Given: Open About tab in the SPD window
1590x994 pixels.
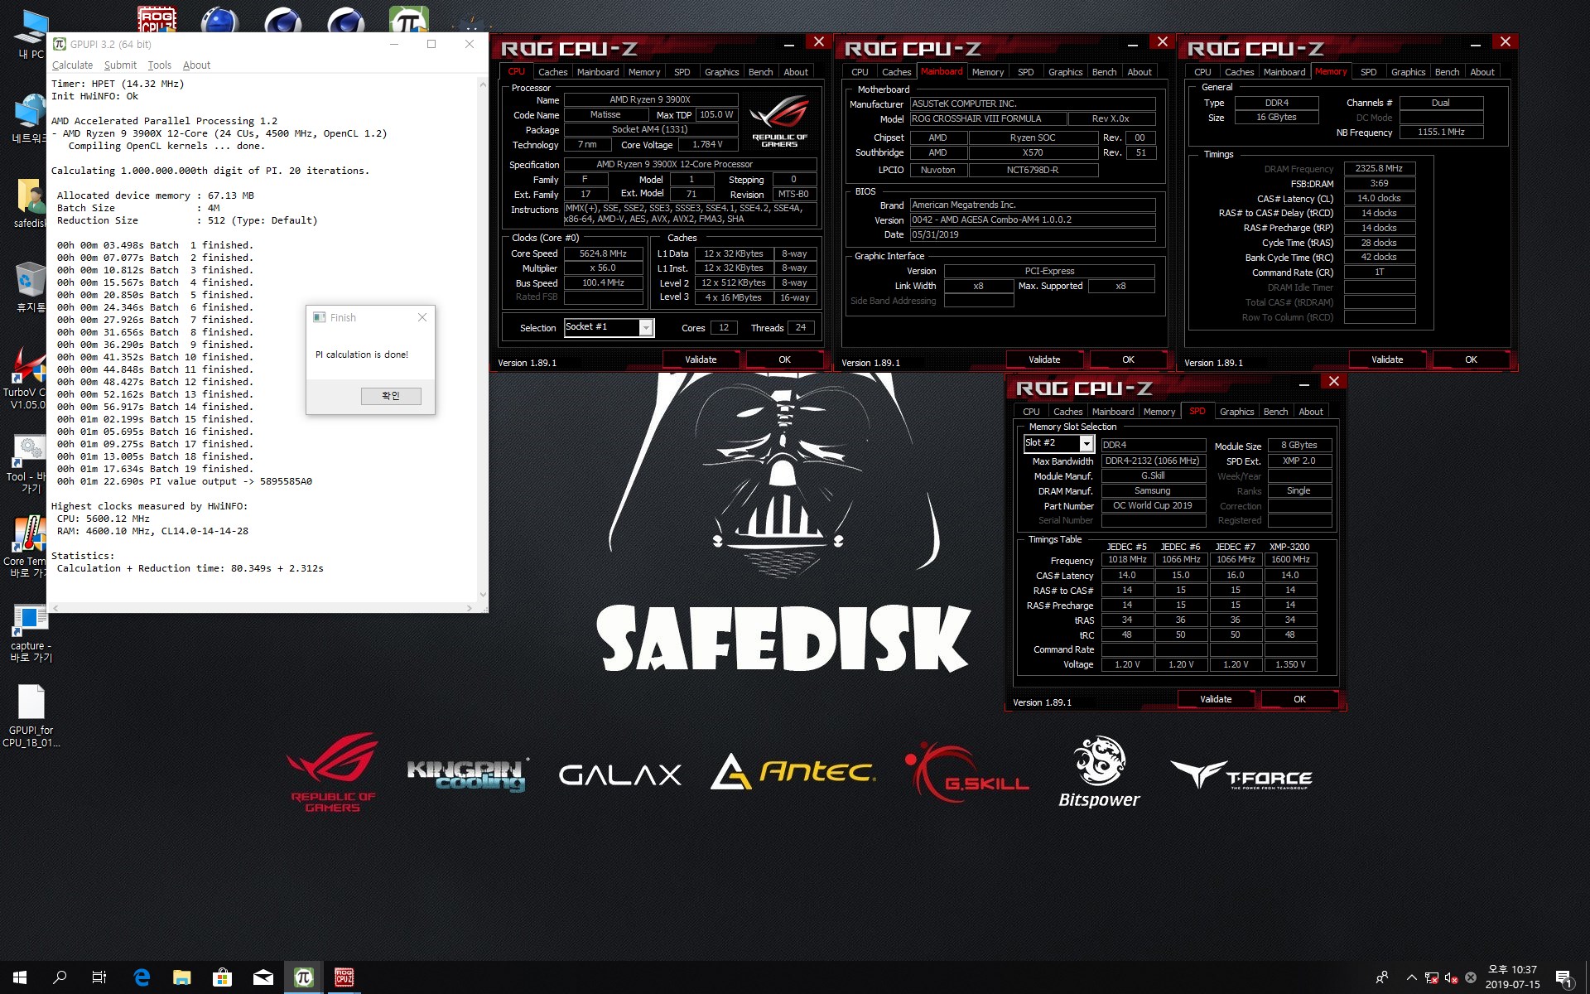Looking at the screenshot, I should coord(1310,412).
